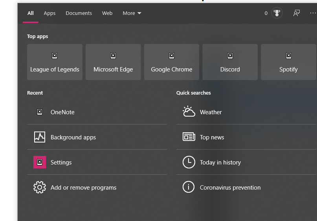Open Background apps setting
Image resolution: width=317 pixels, height=221 pixels.
[97, 137]
